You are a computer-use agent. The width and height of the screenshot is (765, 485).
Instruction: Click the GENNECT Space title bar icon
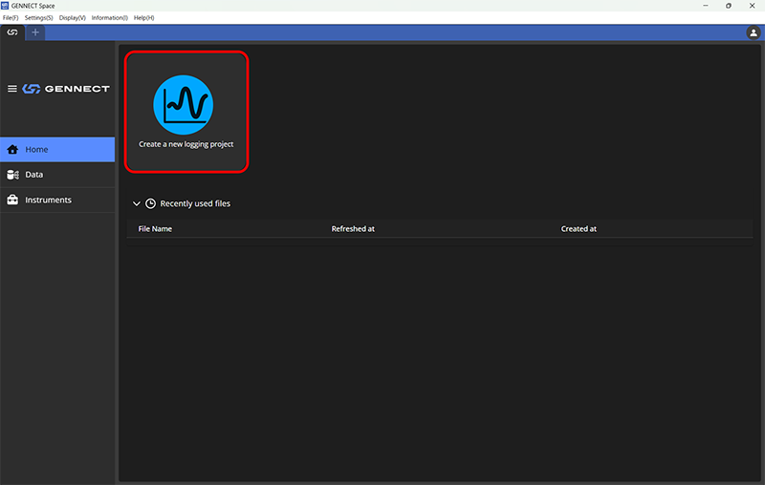click(x=5, y=6)
